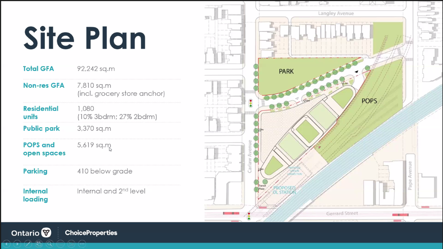Toggle subtitles in slideshow controls
This screenshot has height=249, width=443.
click(60, 244)
